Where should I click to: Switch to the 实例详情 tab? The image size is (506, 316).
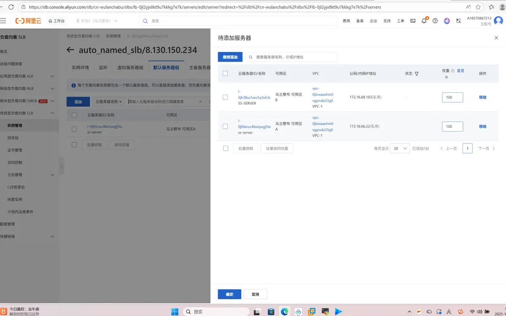coord(80,68)
